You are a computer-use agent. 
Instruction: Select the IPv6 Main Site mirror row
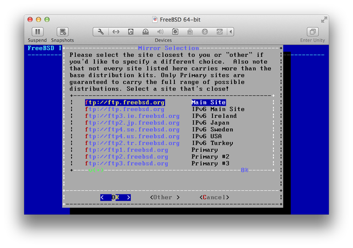coord(165,109)
